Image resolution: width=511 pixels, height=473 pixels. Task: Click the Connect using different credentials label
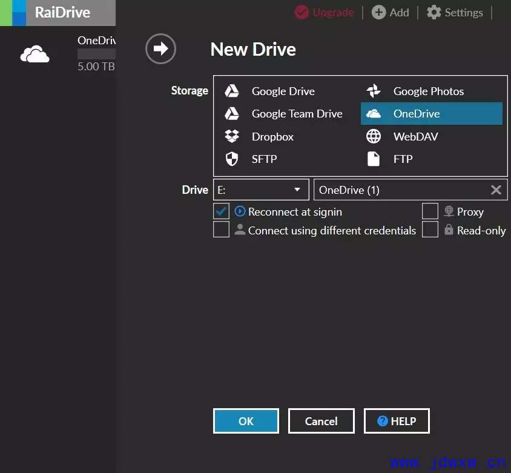point(332,231)
